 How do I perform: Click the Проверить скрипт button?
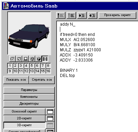coord(117,15)
